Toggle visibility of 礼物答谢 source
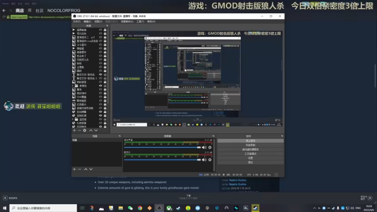The width and height of the screenshot is (377, 212). click(100, 123)
